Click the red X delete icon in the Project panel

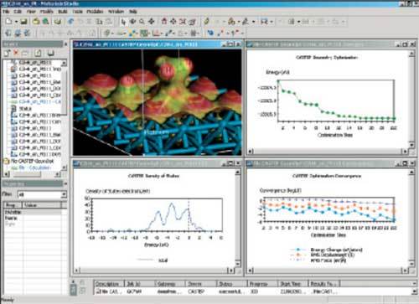click(16, 53)
